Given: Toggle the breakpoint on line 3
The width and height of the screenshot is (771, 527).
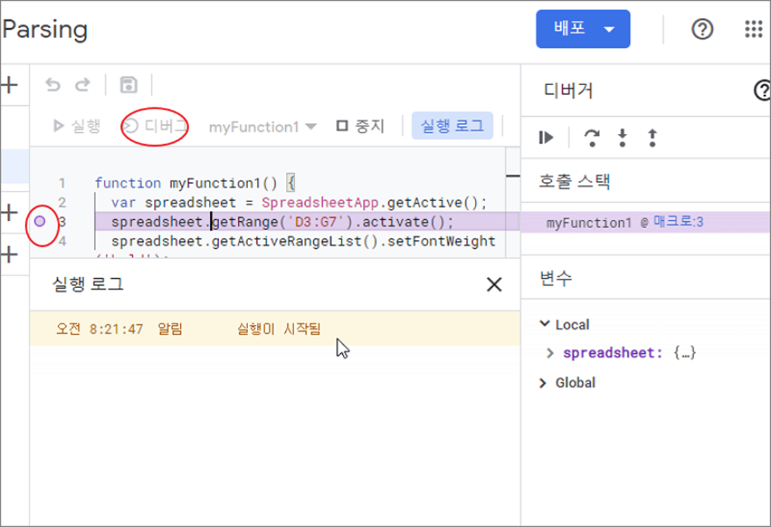Looking at the screenshot, I should pyautogui.click(x=40, y=221).
